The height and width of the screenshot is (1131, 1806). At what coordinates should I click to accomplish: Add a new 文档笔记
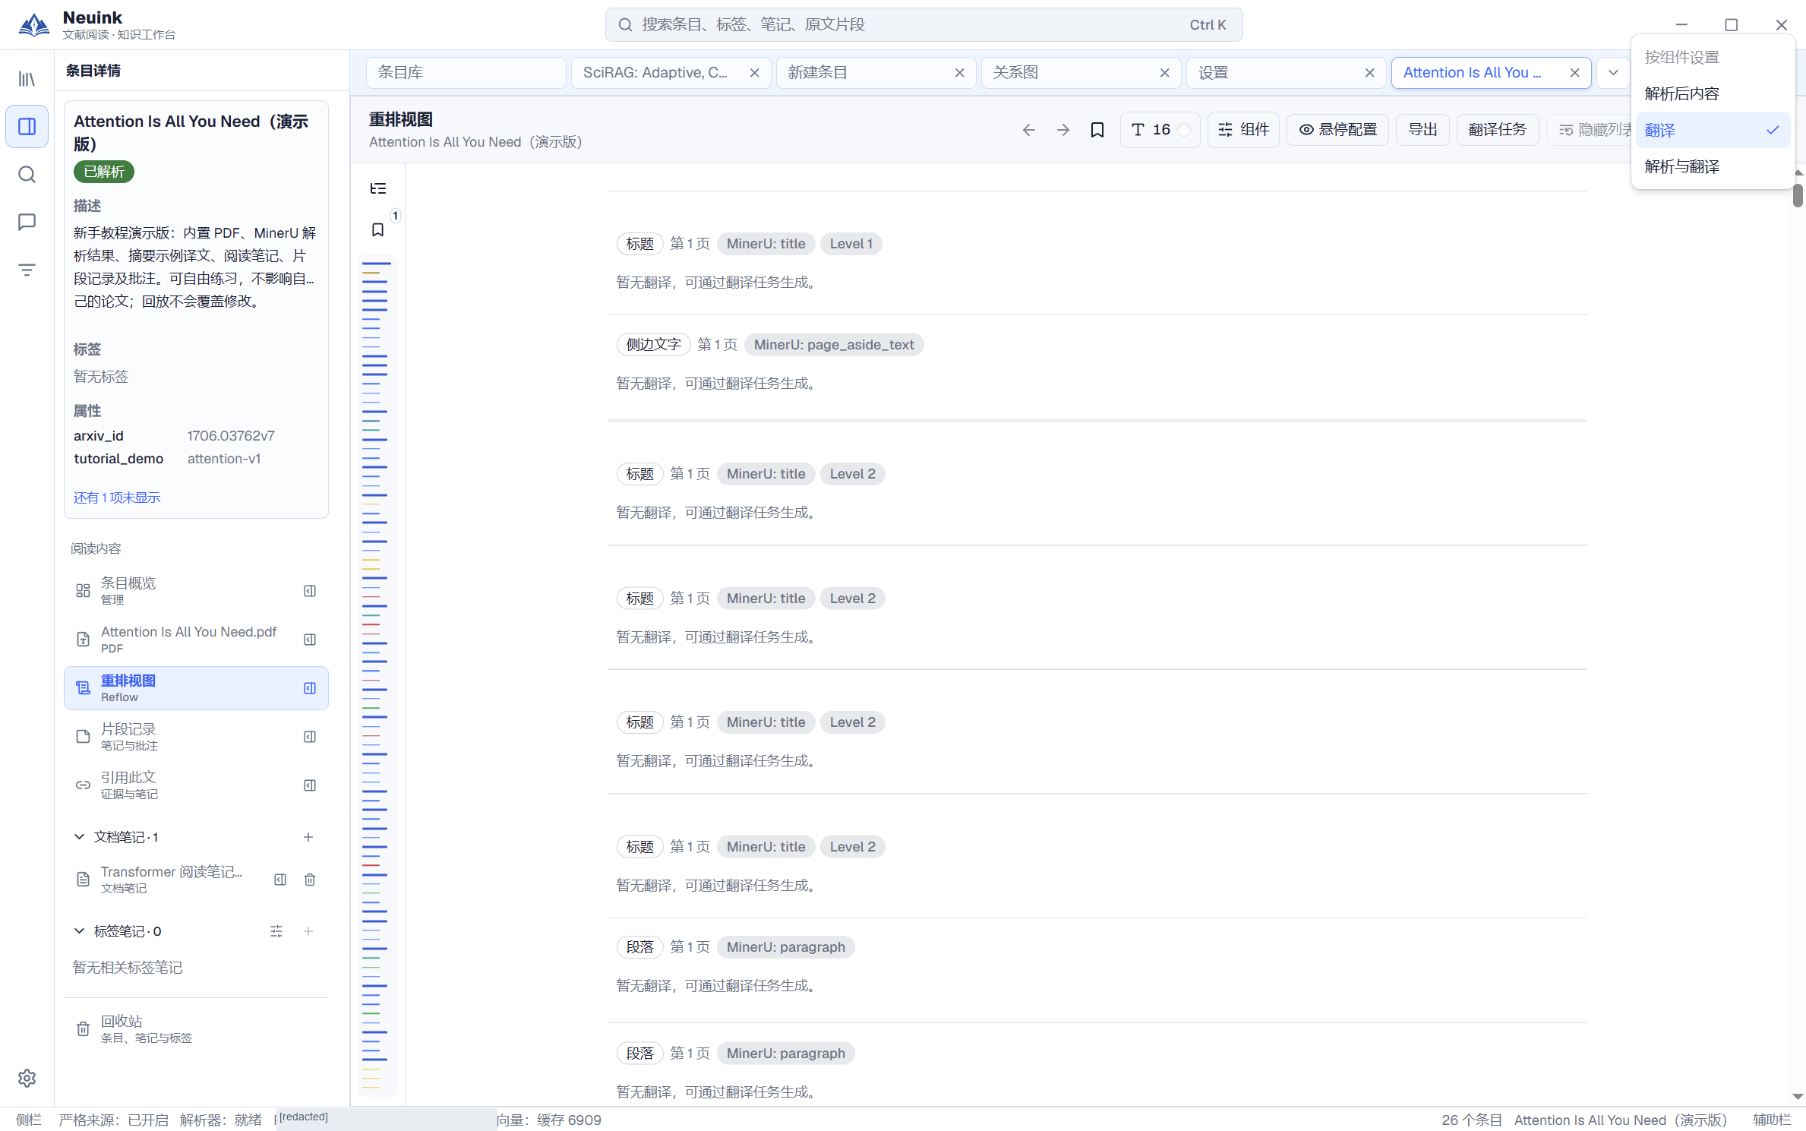click(x=308, y=837)
